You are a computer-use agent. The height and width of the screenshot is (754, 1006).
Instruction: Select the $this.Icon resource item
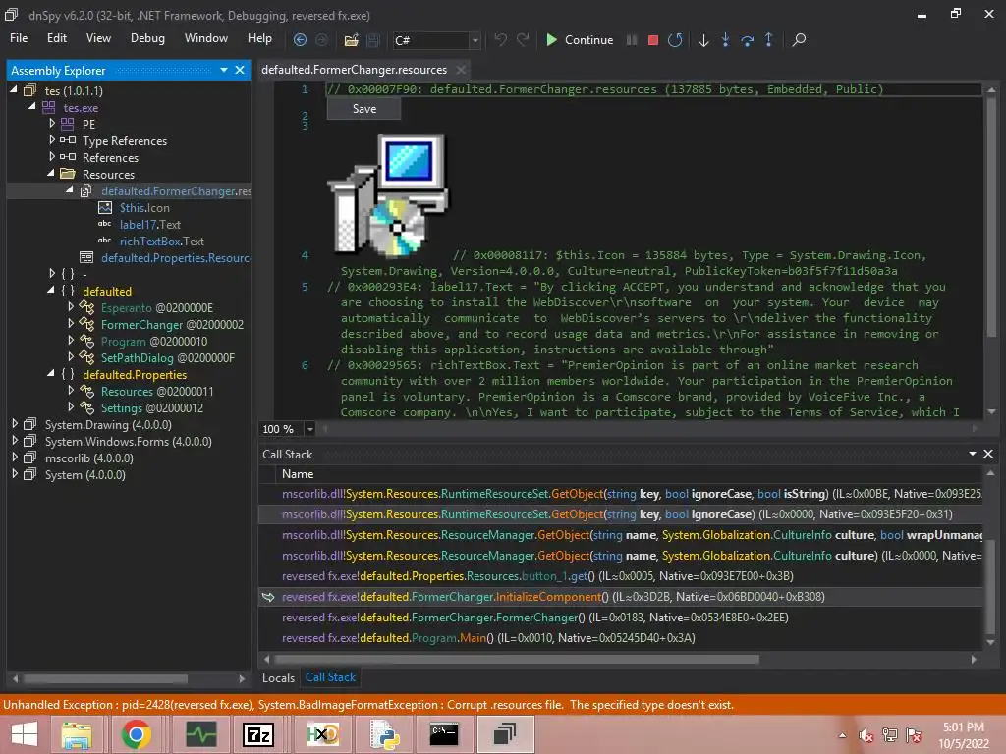[x=144, y=208]
